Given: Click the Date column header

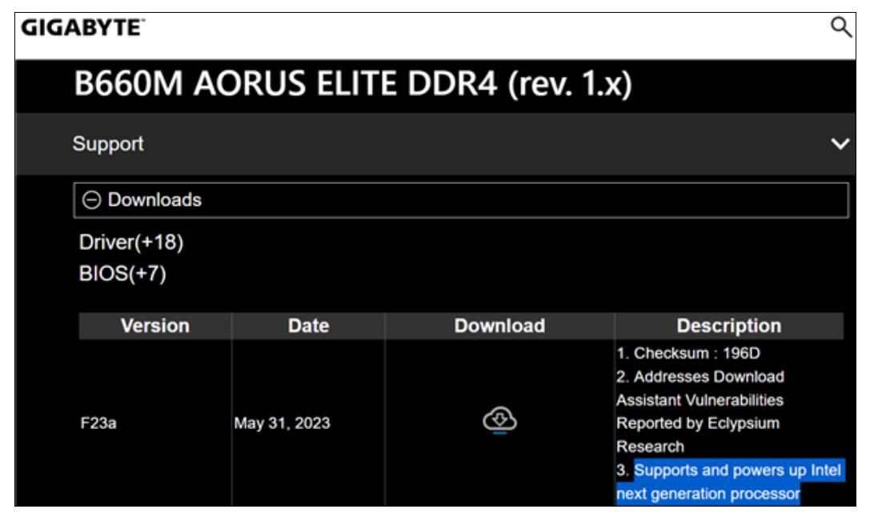Looking at the screenshot, I should [308, 326].
